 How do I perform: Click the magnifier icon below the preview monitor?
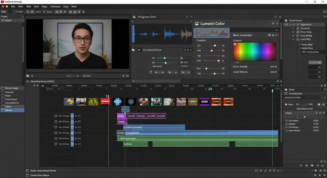pos(32,76)
